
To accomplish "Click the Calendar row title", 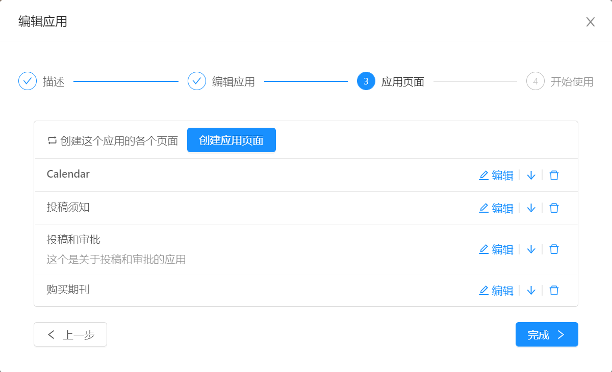I will point(68,174).
